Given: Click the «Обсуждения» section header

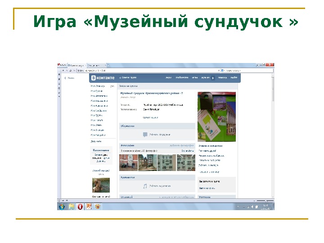Looking at the screenshot, I should [x=157, y=126].
